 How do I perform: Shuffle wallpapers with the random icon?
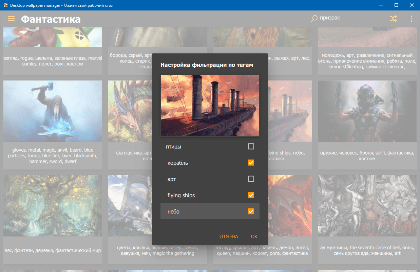coord(393,19)
